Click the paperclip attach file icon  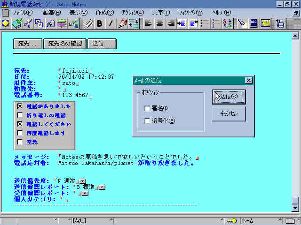(x=88, y=23)
